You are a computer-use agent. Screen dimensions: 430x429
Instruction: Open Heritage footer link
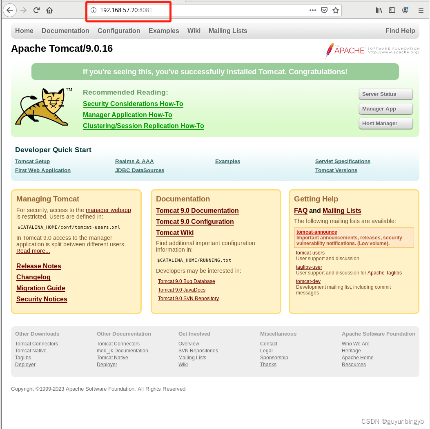coord(351,351)
